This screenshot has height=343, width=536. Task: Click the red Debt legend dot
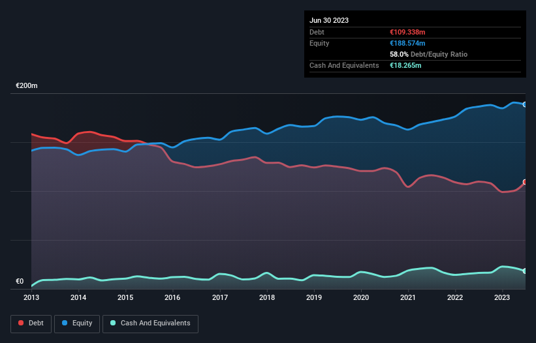(21, 323)
